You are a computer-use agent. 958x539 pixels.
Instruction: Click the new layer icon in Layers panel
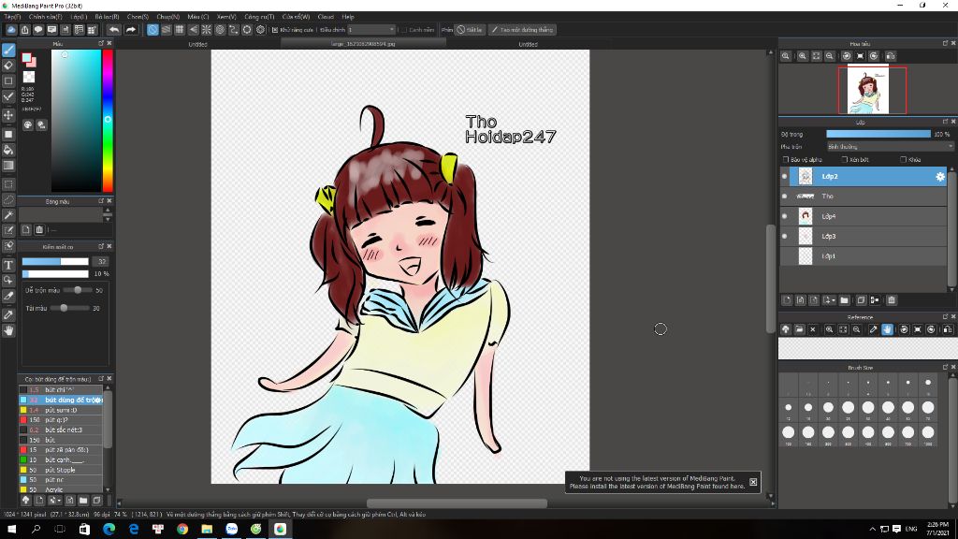click(x=787, y=300)
